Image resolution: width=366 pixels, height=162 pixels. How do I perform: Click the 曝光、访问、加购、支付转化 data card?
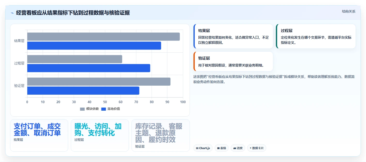pyautogui.click(x=100, y=135)
